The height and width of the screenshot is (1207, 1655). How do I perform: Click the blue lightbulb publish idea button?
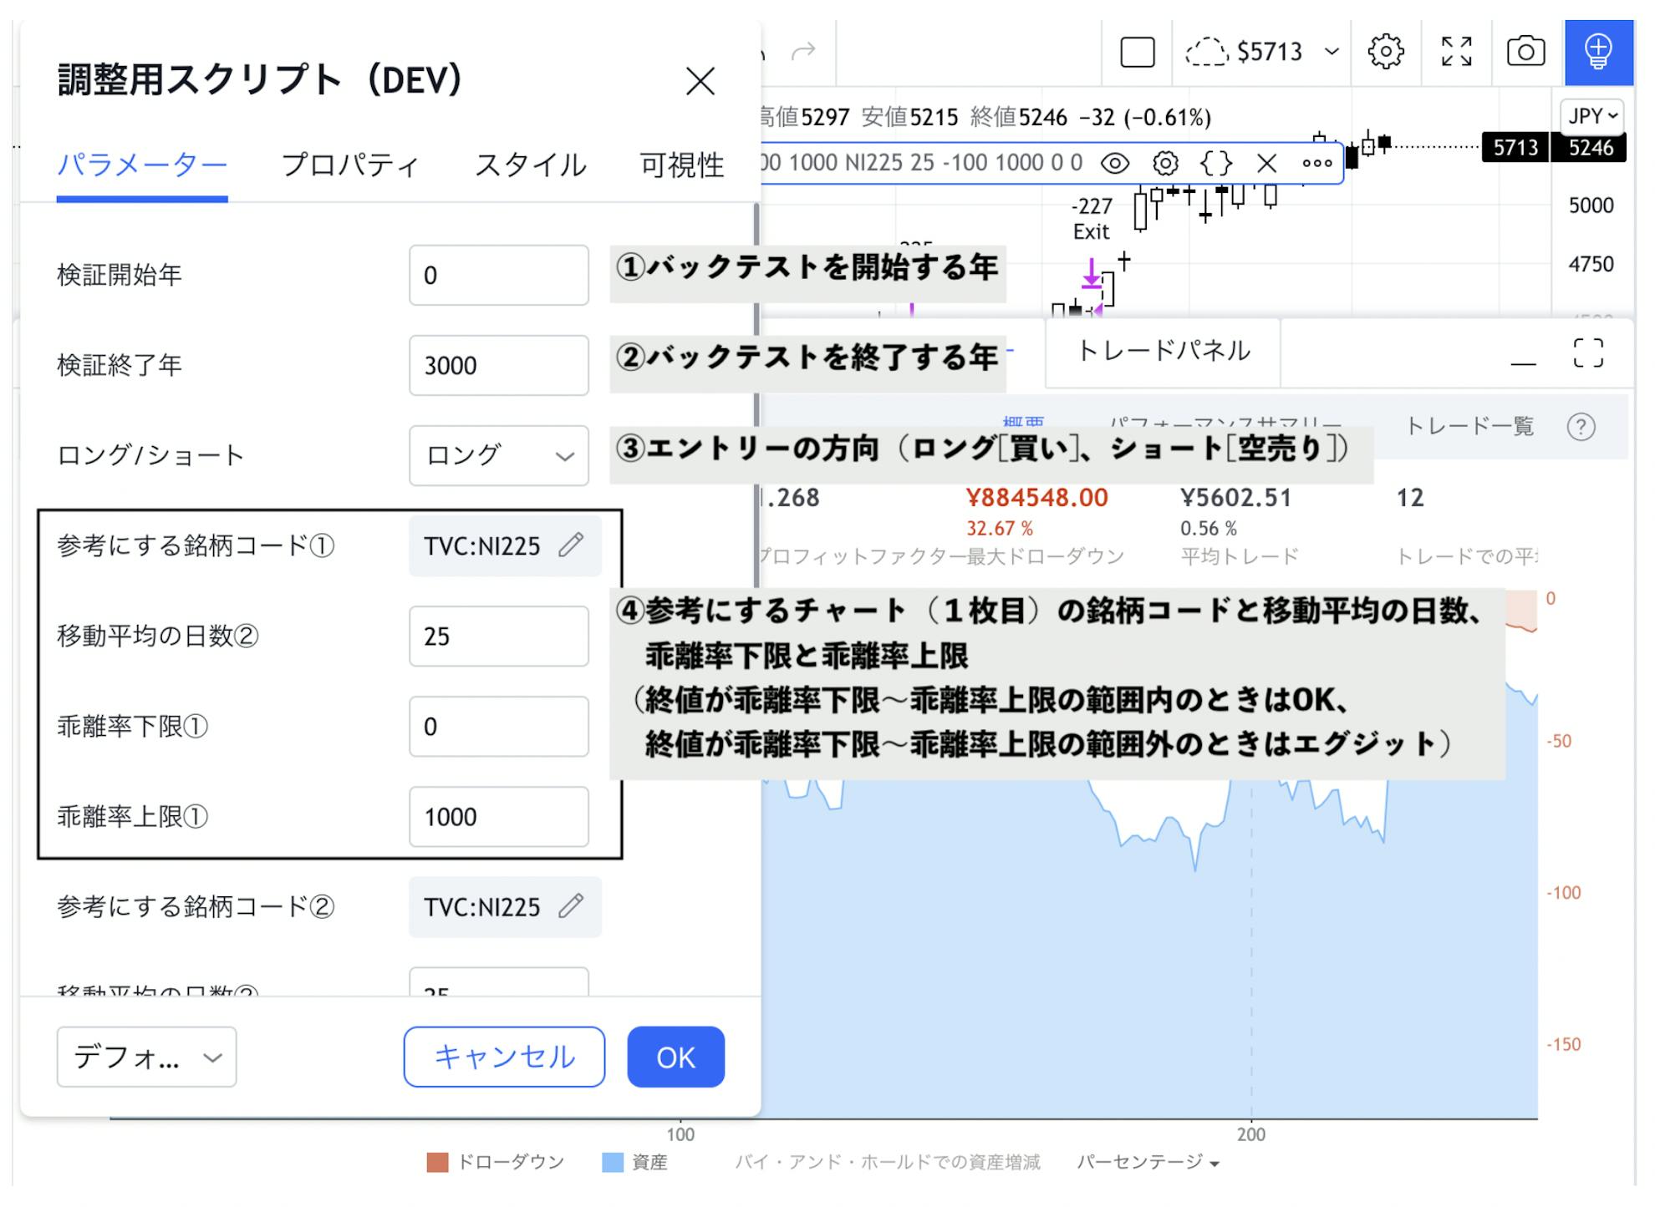pos(1598,53)
